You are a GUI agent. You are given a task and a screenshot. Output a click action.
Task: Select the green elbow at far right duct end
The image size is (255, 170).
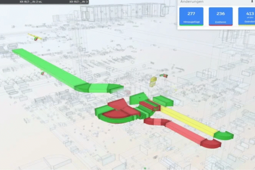[x=225, y=135]
